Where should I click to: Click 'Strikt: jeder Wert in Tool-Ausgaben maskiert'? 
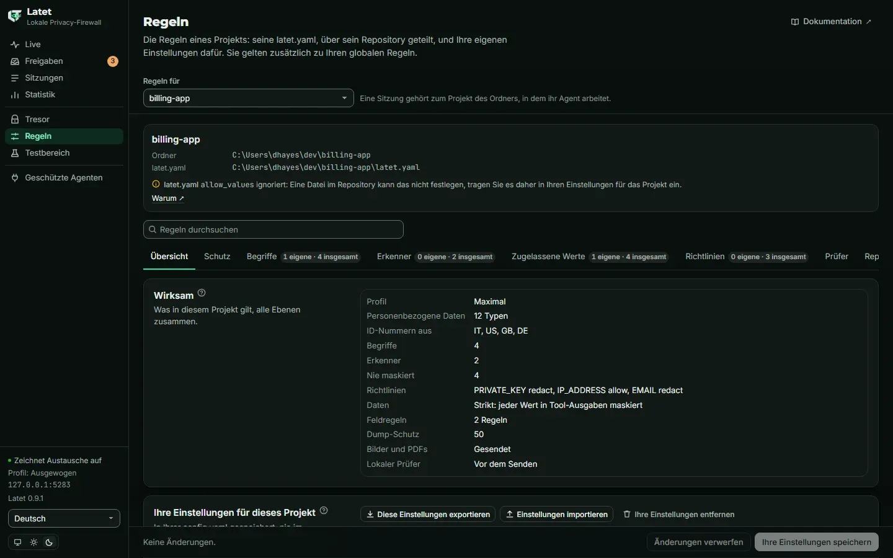(x=558, y=405)
